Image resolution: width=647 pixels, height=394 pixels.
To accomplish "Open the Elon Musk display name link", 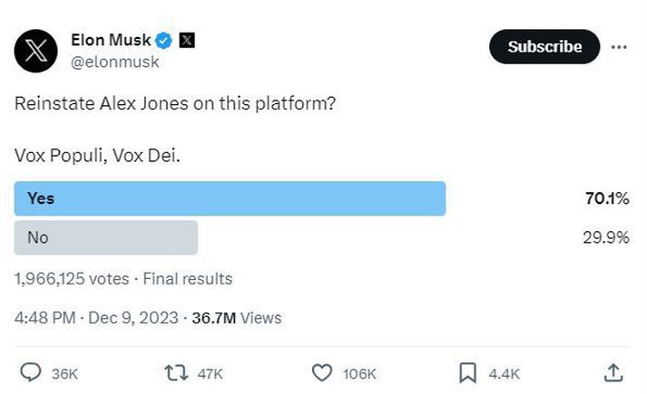I will point(111,40).
